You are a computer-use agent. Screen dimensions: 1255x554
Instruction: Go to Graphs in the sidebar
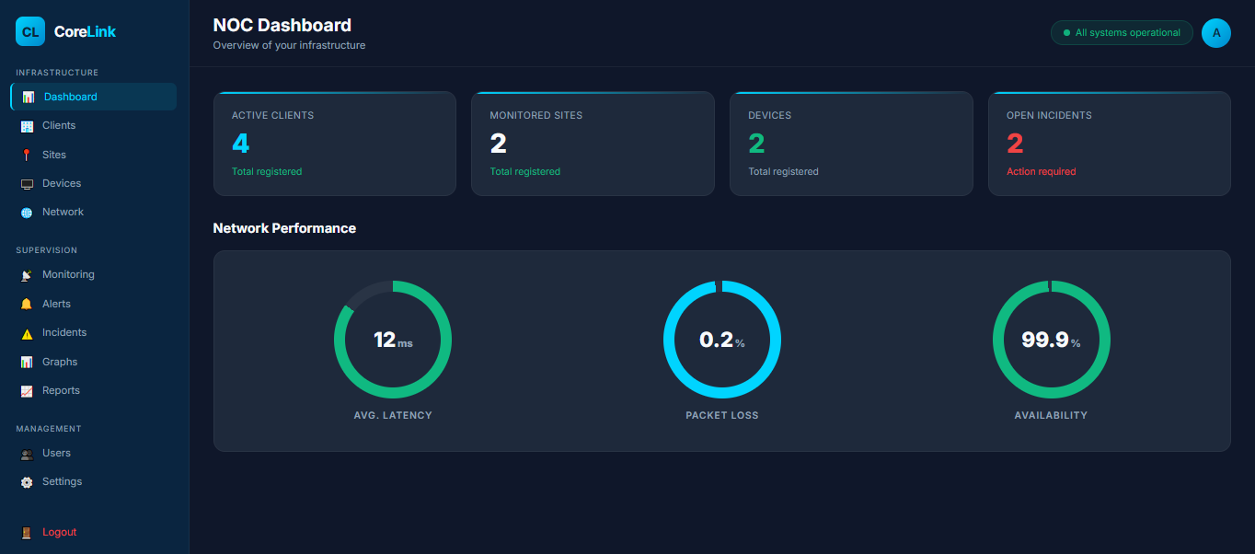coord(94,362)
